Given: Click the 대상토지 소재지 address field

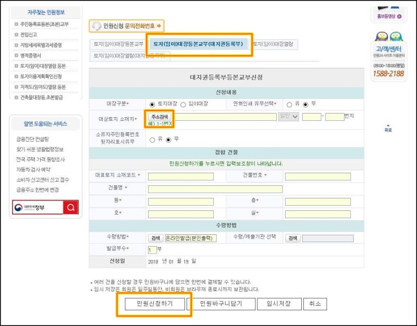Looking at the screenshot, I should tap(225, 117).
